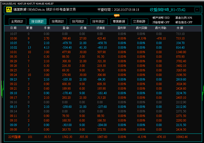Click the HOT badge above 專業數據
Screen dimensions: 204x143
(117, 15)
